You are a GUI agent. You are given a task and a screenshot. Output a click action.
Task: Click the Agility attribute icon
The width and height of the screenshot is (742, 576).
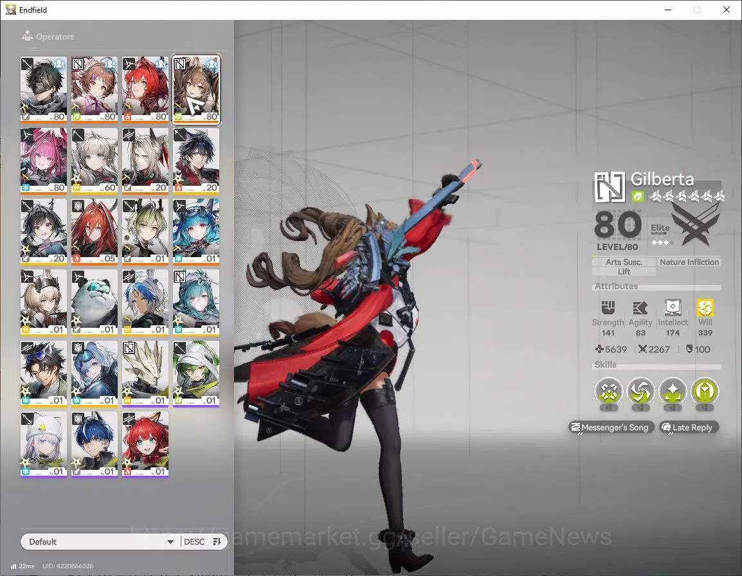[640, 308]
